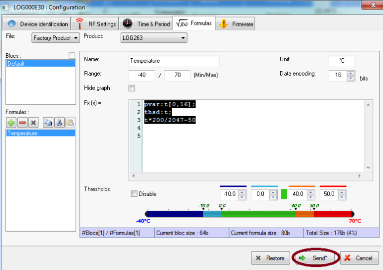
Task: Paste formula with clipboard icon
Action: [x=70, y=123]
